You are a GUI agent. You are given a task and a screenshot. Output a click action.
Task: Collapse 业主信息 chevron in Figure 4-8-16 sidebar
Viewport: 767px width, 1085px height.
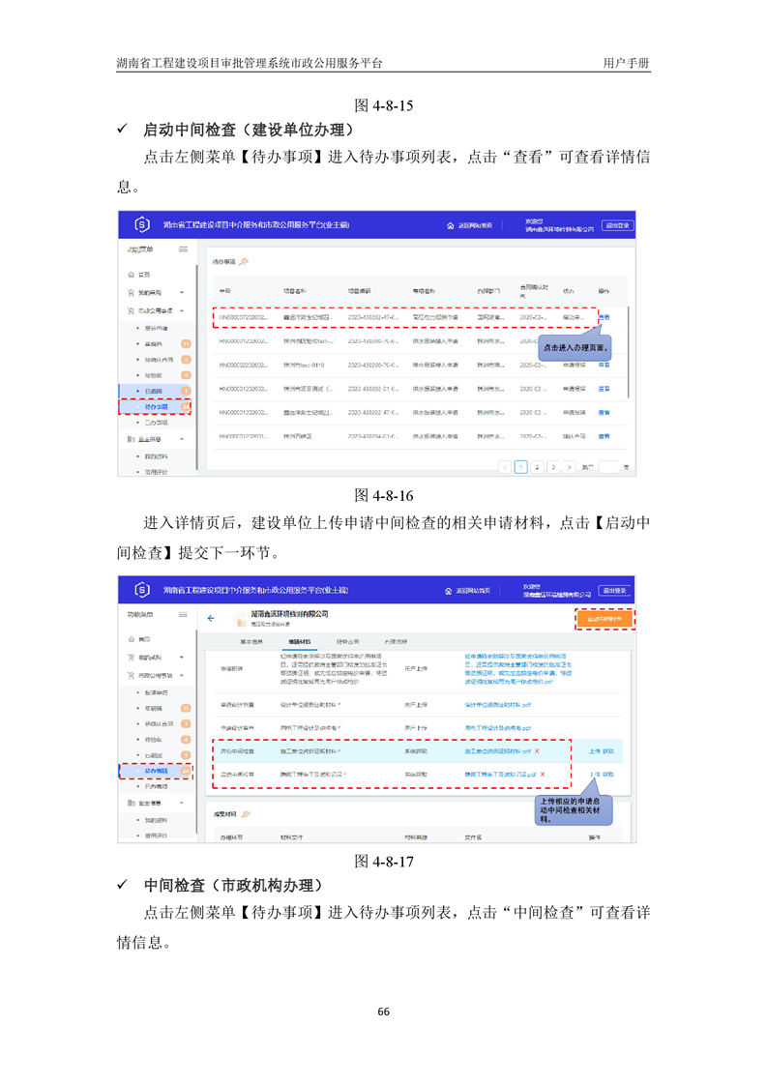182,439
